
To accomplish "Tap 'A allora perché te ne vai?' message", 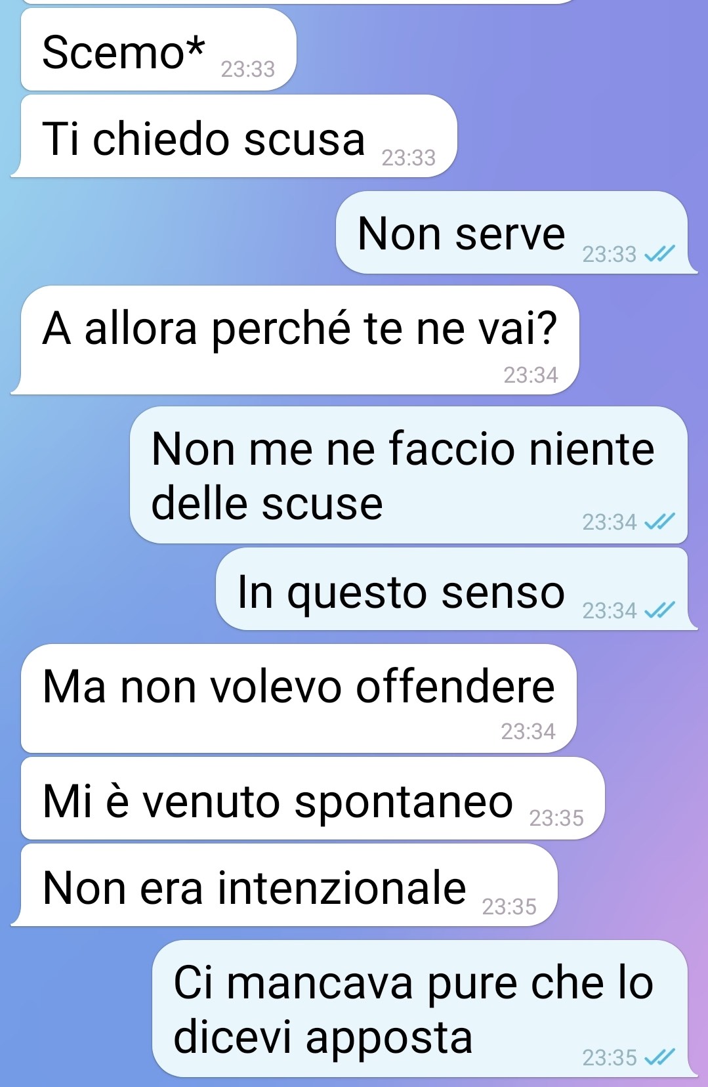I will 295,340.
